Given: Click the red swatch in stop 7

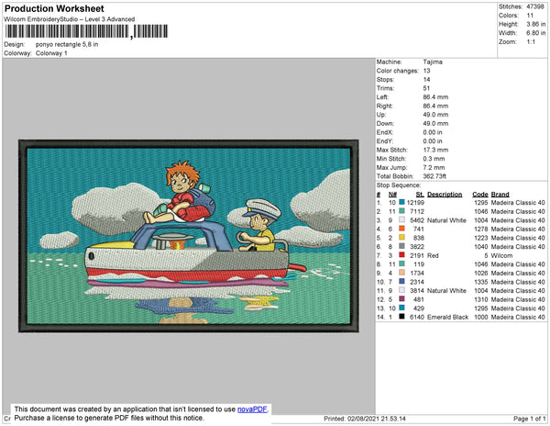Looking at the screenshot, I should coord(401,255).
